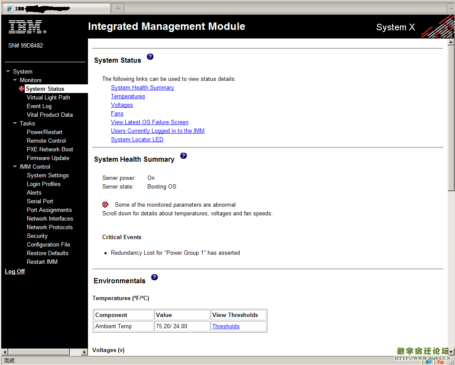455x365 pixels.
Task: Open the Power/Restart task
Action: [x=44, y=132]
